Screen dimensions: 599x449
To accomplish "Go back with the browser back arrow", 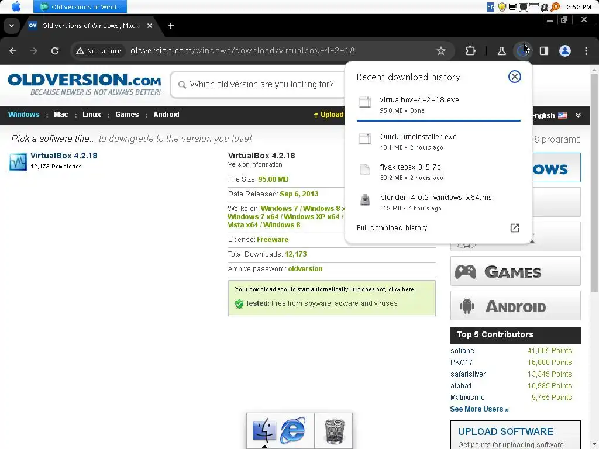I will (x=13, y=51).
